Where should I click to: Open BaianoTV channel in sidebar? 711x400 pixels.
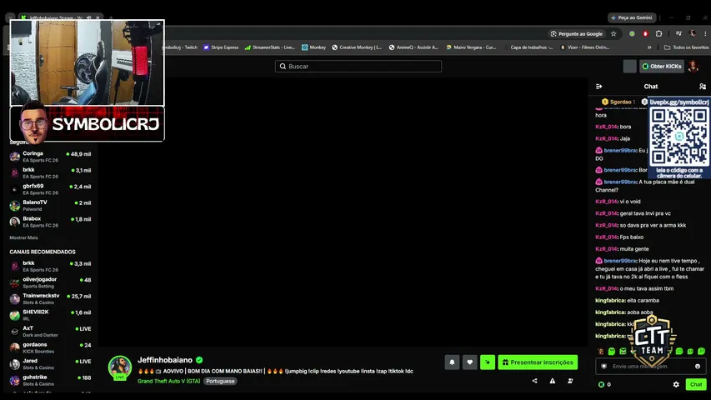click(x=50, y=206)
